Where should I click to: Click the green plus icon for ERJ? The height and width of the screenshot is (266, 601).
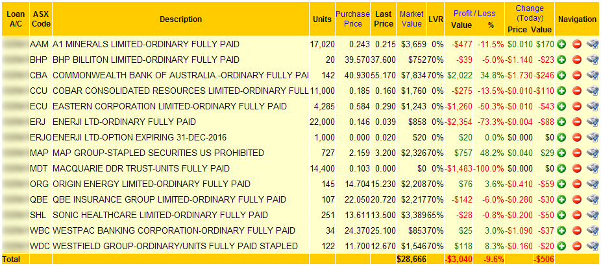coord(561,122)
